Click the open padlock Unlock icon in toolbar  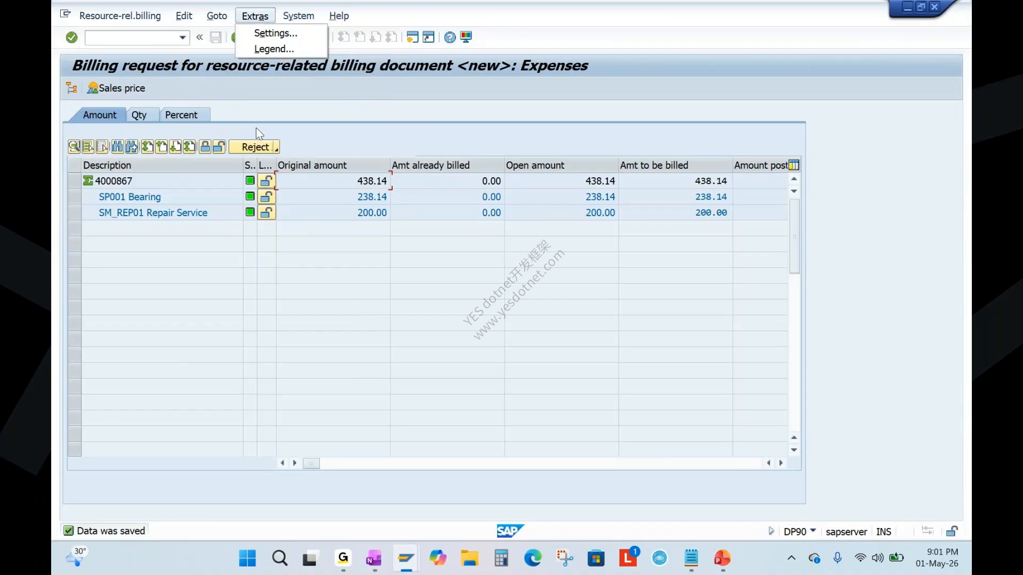pyautogui.click(x=219, y=147)
